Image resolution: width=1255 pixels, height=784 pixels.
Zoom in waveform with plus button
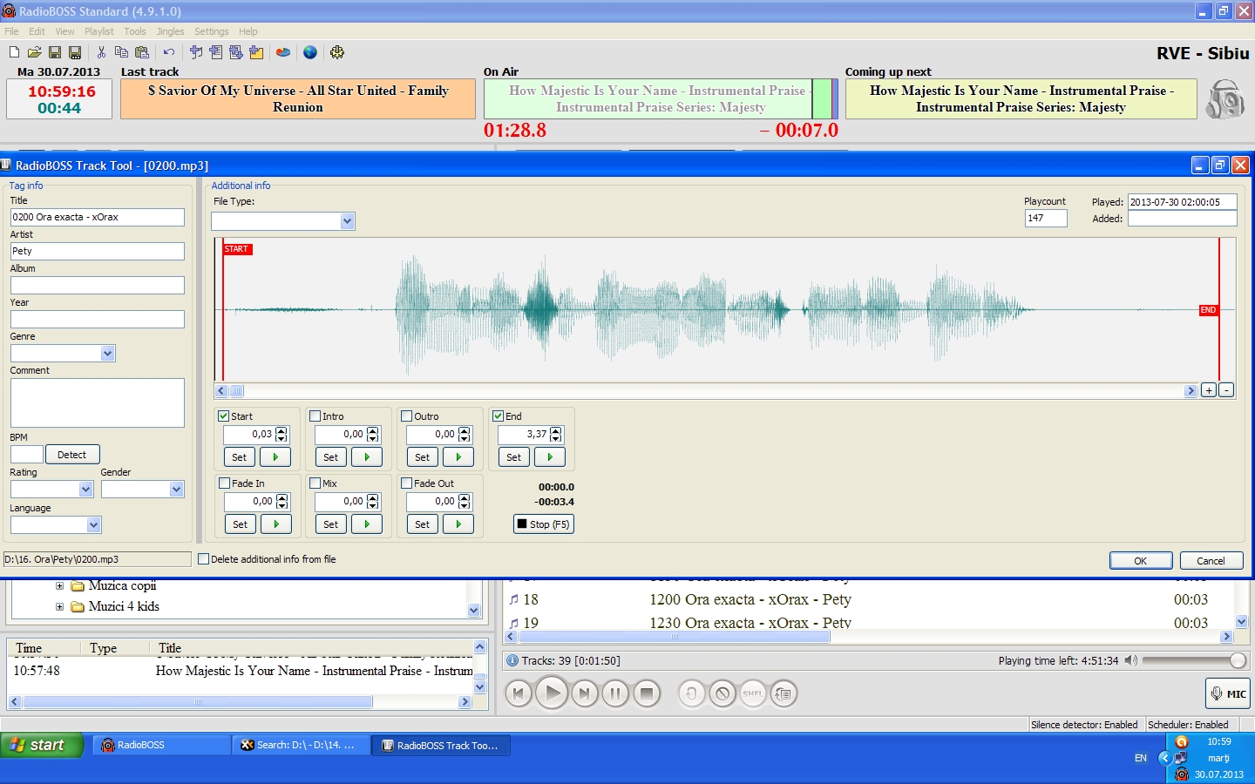pos(1209,390)
